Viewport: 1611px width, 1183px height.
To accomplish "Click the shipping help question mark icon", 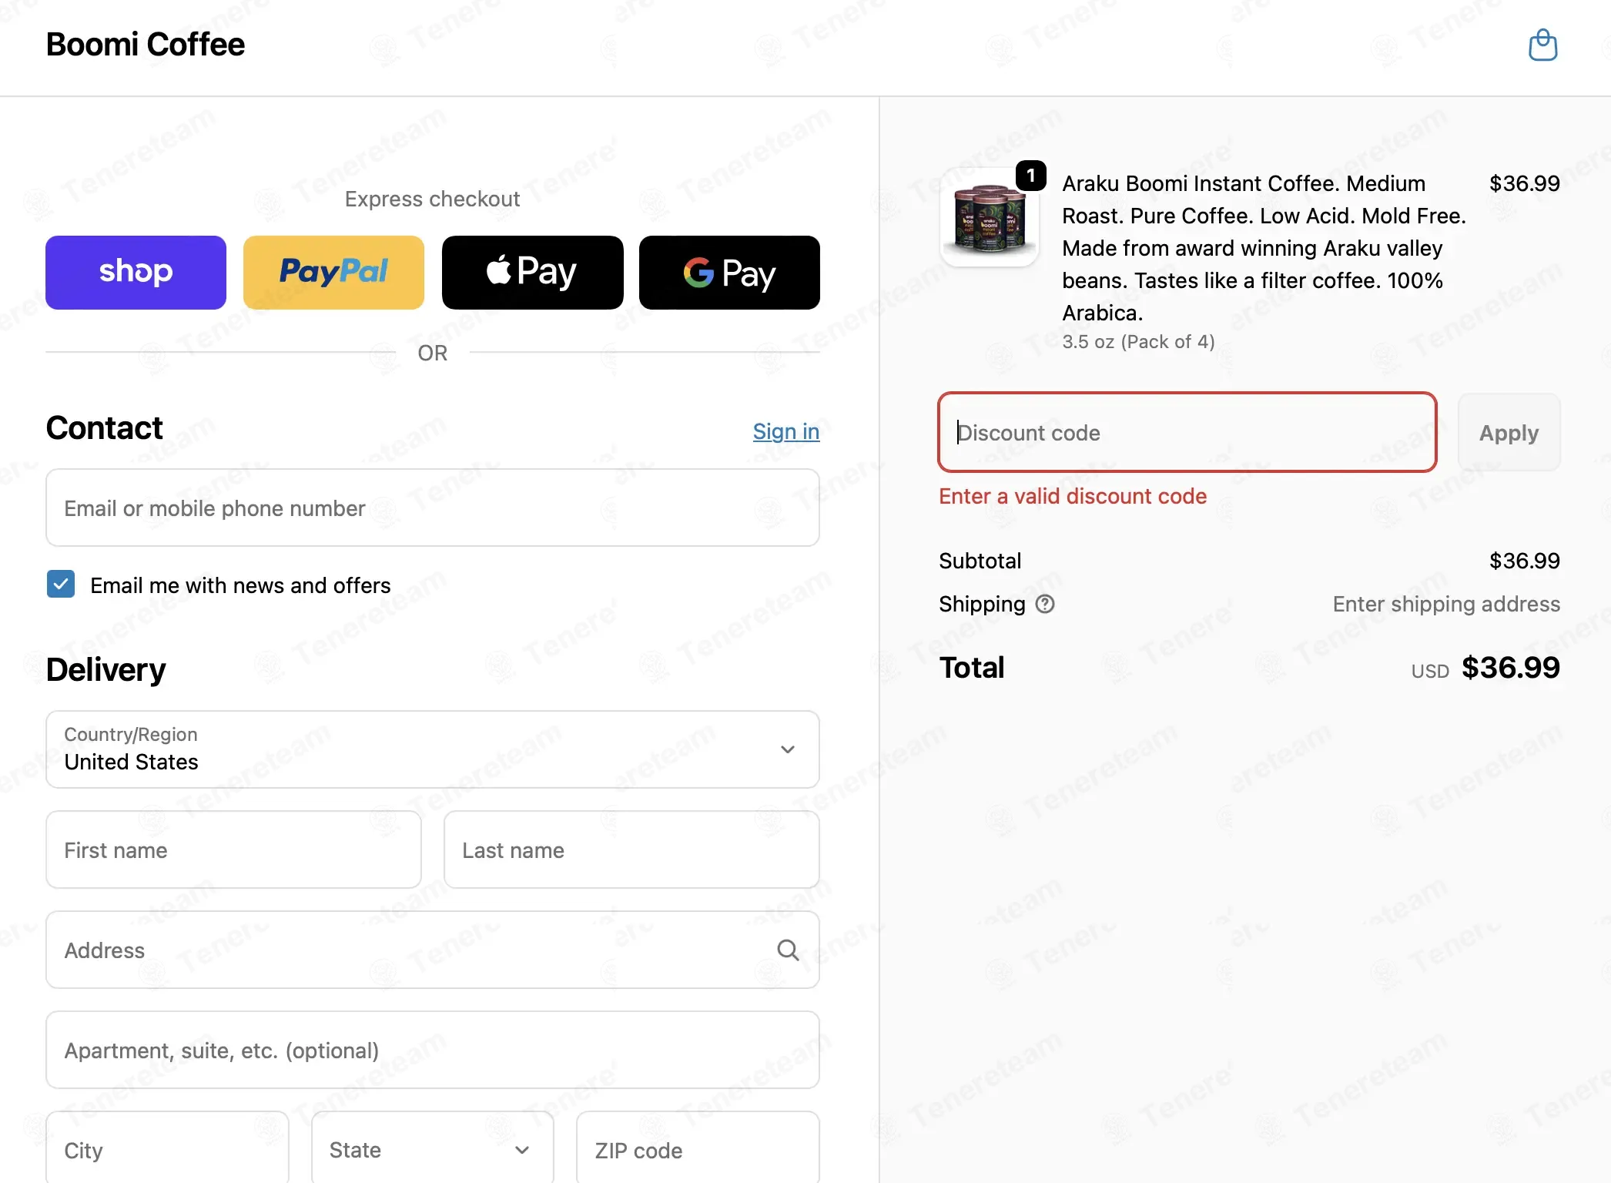I will tap(1045, 604).
